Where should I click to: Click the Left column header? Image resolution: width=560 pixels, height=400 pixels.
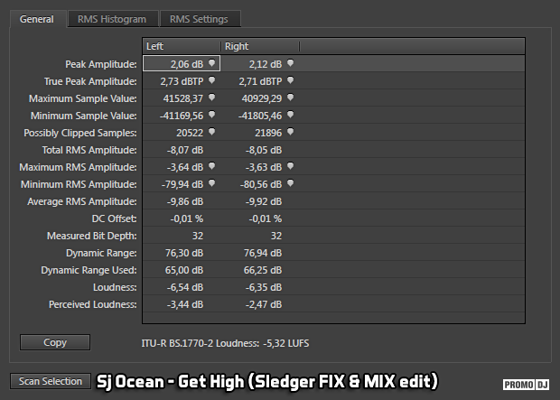(x=182, y=46)
